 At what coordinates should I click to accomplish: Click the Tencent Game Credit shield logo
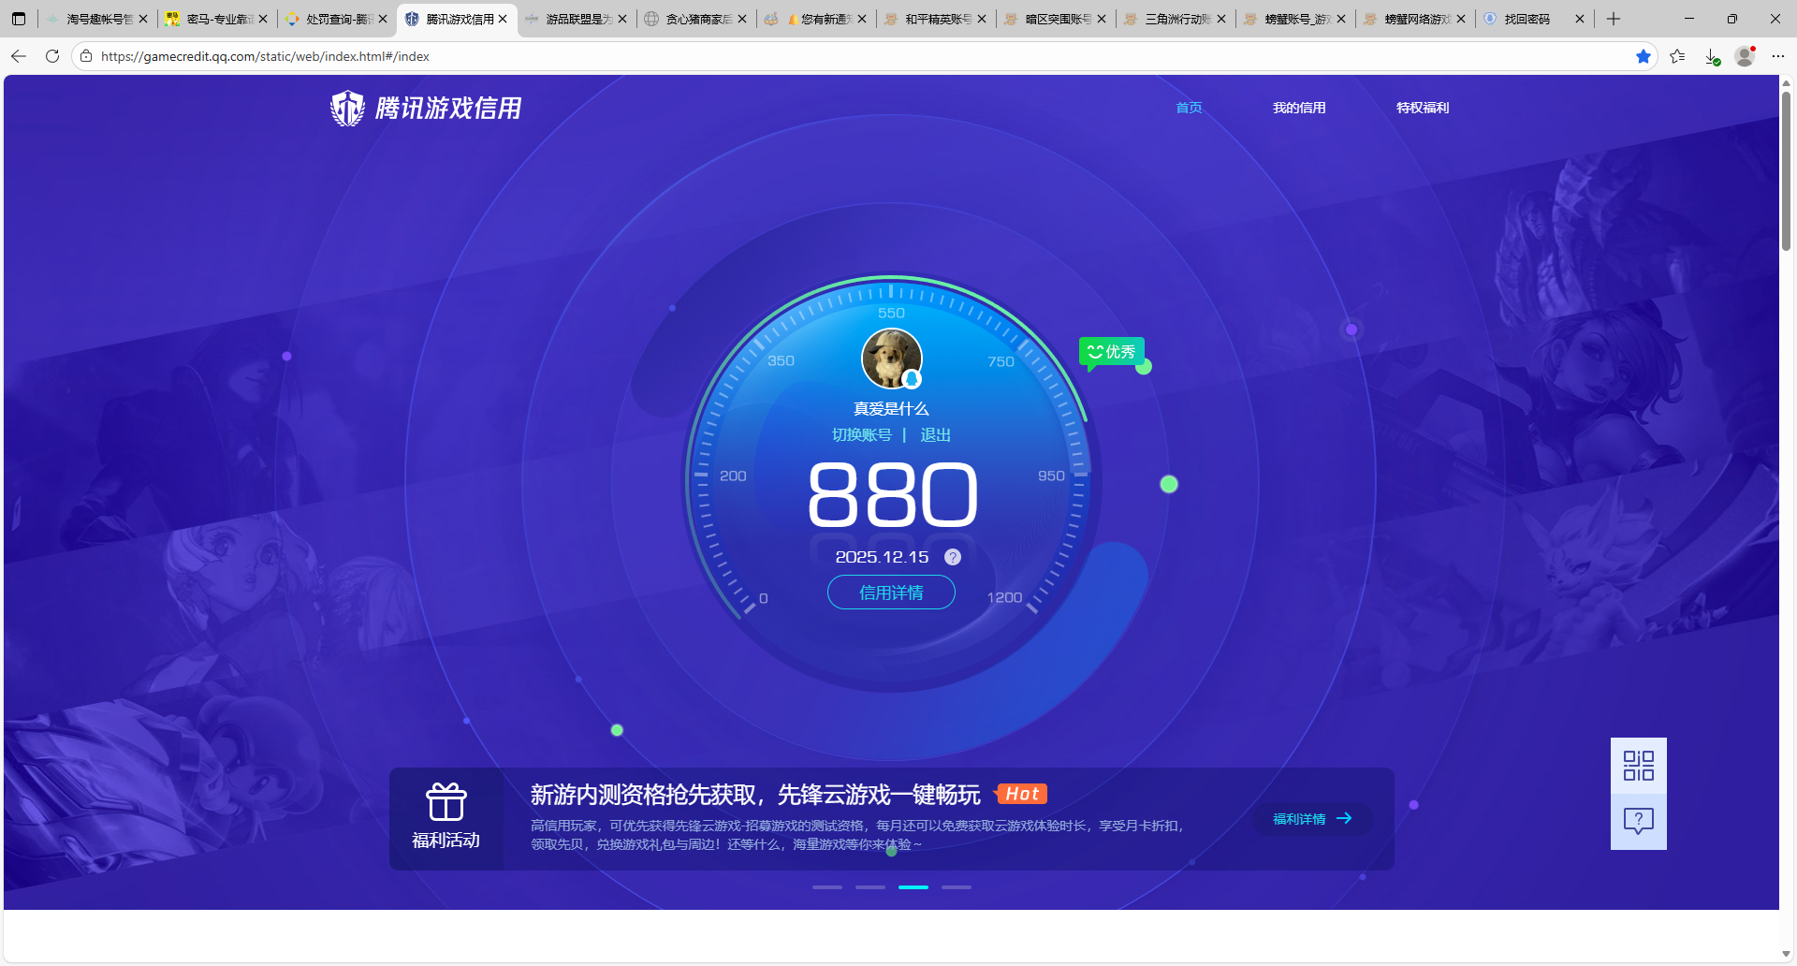pos(347,109)
